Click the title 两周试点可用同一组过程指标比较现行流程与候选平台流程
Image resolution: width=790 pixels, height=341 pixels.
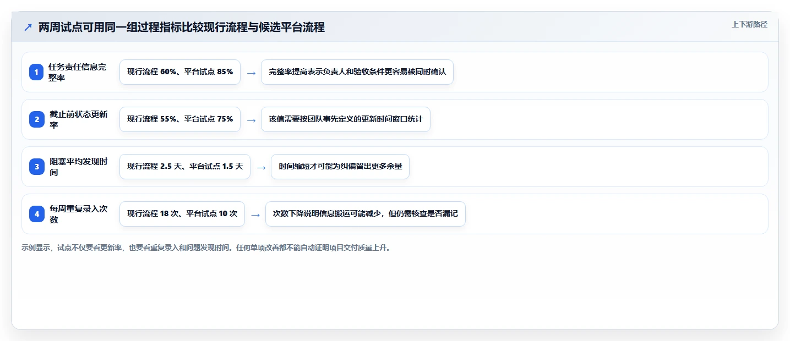click(182, 28)
